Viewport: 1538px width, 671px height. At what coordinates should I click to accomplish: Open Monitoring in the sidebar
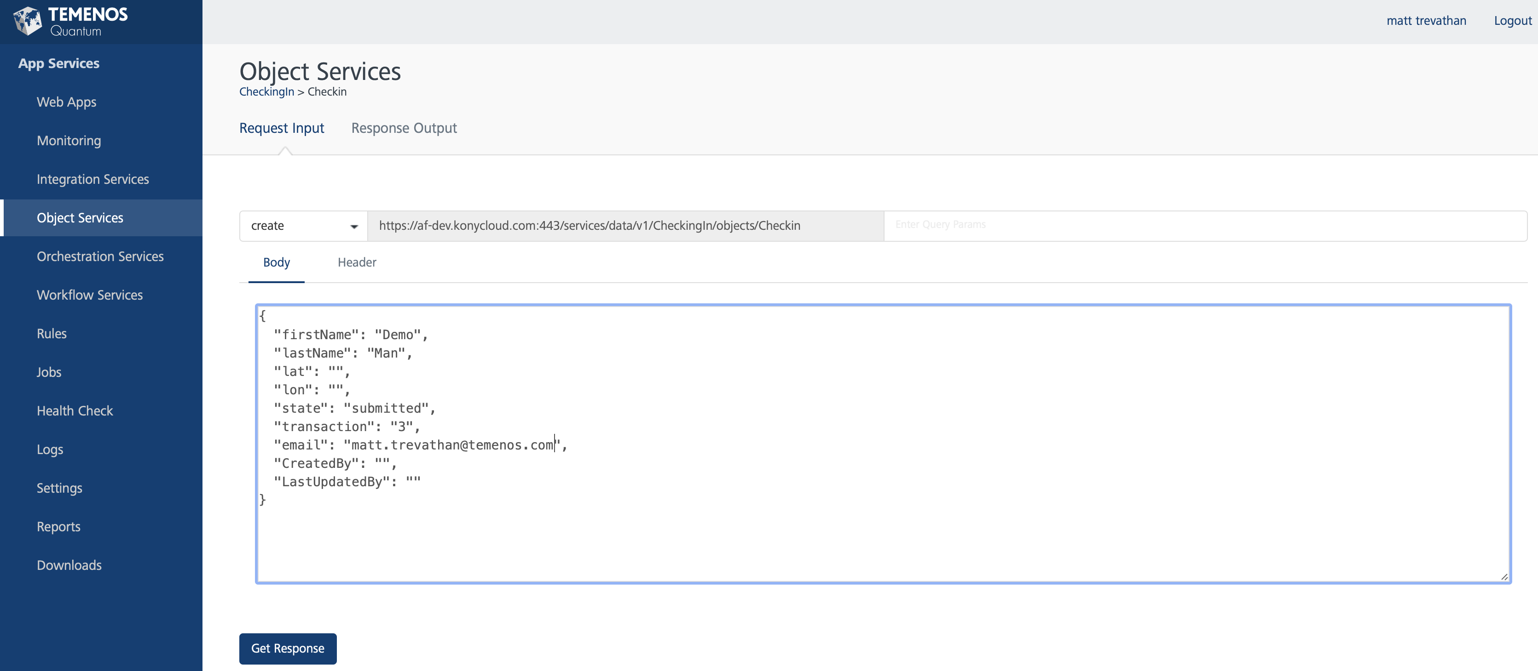[x=69, y=140]
